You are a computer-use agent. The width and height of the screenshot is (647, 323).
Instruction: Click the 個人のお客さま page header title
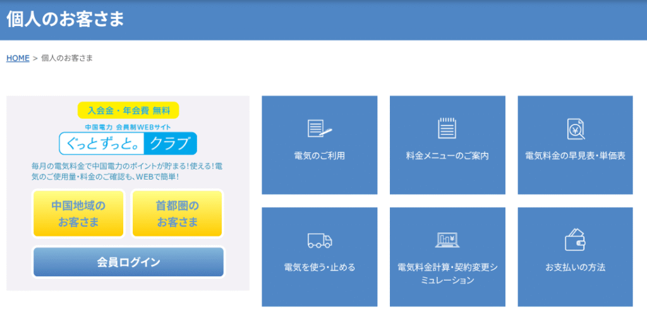click(x=65, y=19)
